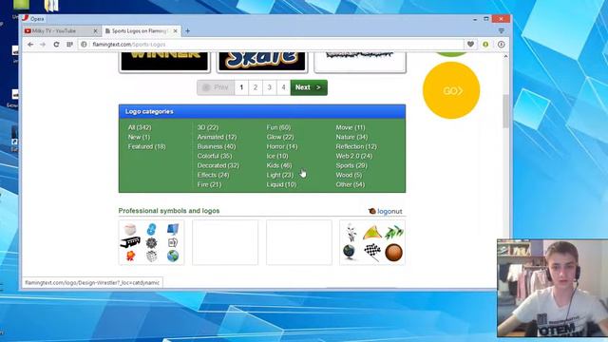Go to page 2 in pagination
608x342 pixels.
[256, 87]
